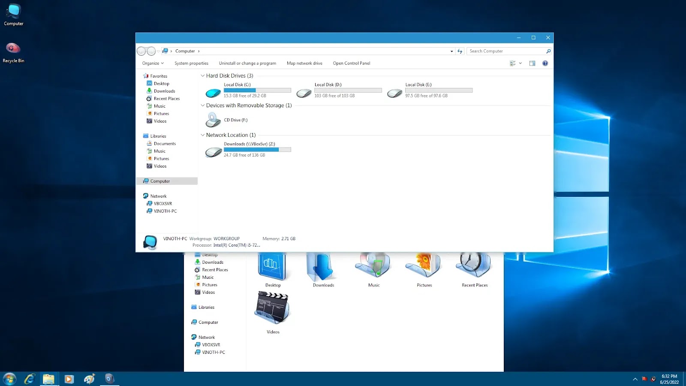Image resolution: width=686 pixels, height=386 pixels.
Task: Select the Local Disk (C:) drive icon
Action: pyautogui.click(x=213, y=92)
